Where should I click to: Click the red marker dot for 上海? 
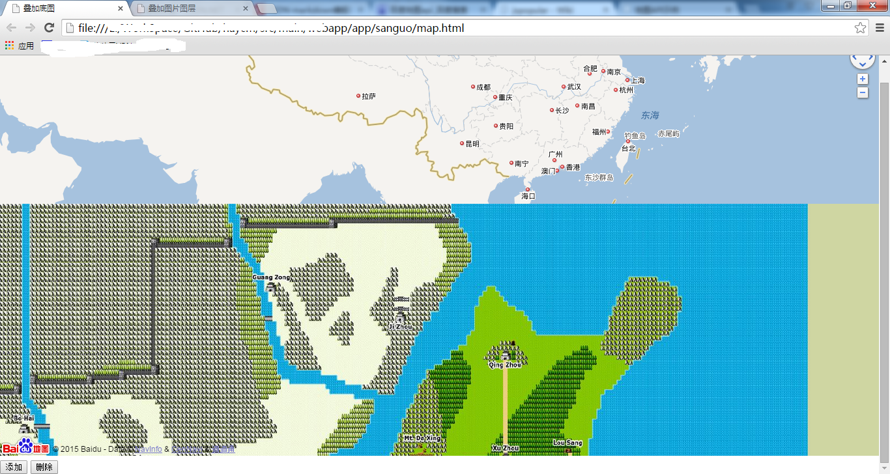(627, 80)
